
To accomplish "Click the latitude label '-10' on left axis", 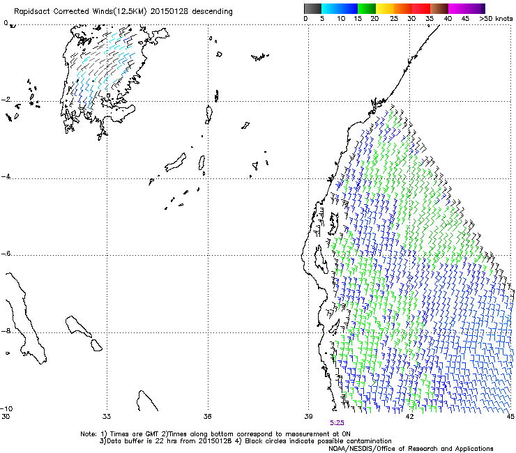I will coord(6,408).
